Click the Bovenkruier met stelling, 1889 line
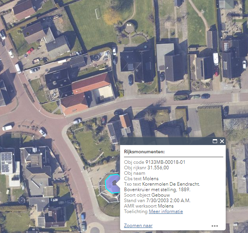The width and height of the screenshot is (248, 233). pos(157,190)
